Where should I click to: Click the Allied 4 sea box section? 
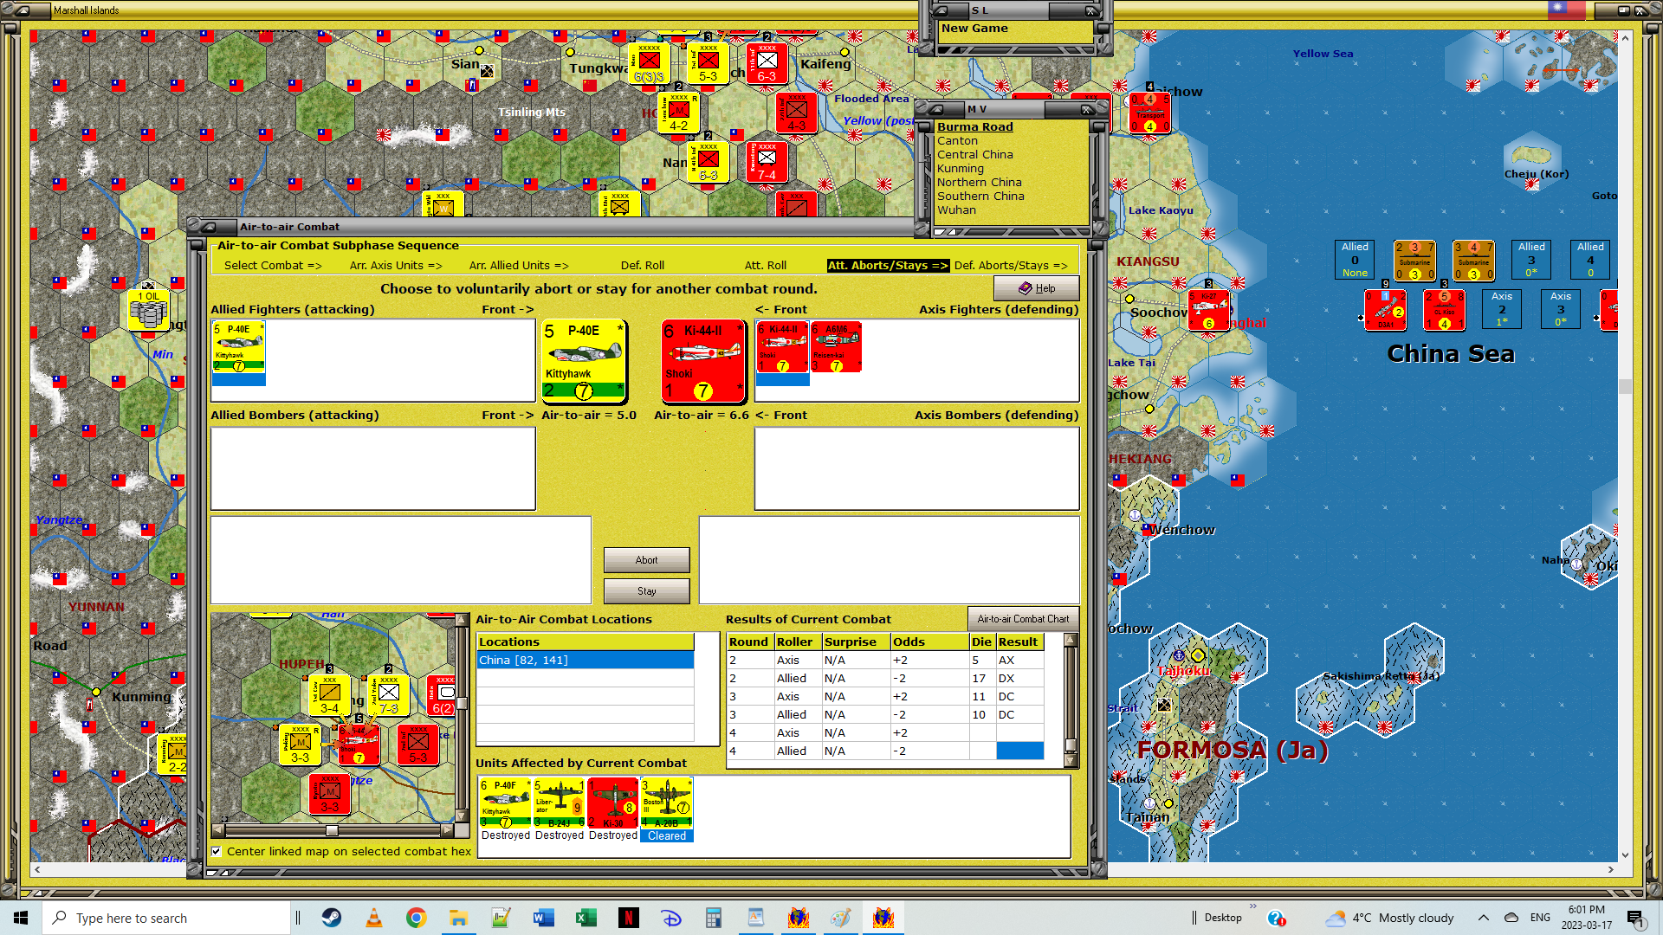1590,260
